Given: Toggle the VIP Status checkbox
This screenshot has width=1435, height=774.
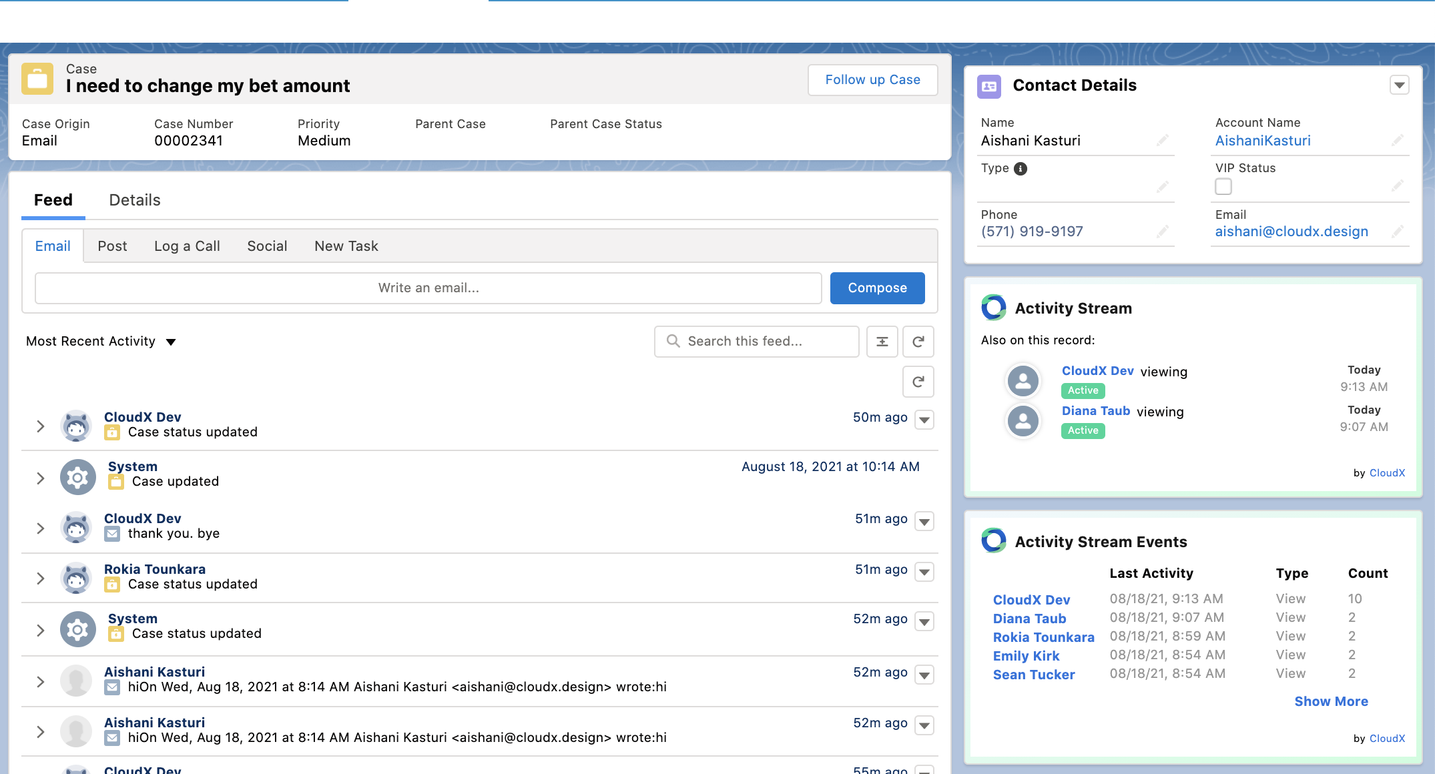Looking at the screenshot, I should coord(1223,186).
